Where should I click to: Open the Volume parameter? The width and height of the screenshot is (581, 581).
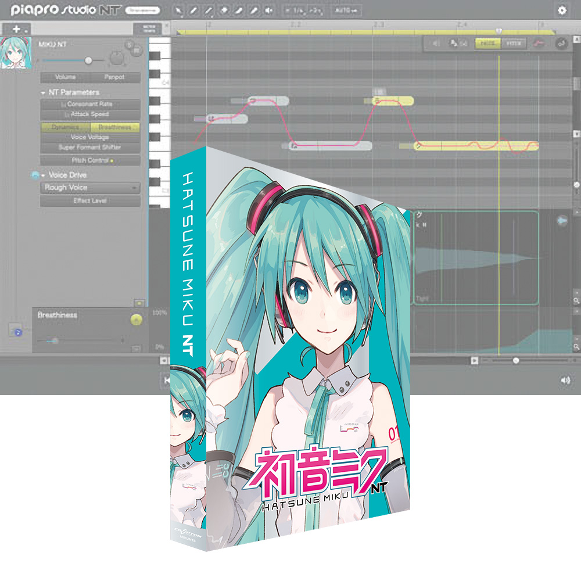pyautogui.click(x=65, y=77)
